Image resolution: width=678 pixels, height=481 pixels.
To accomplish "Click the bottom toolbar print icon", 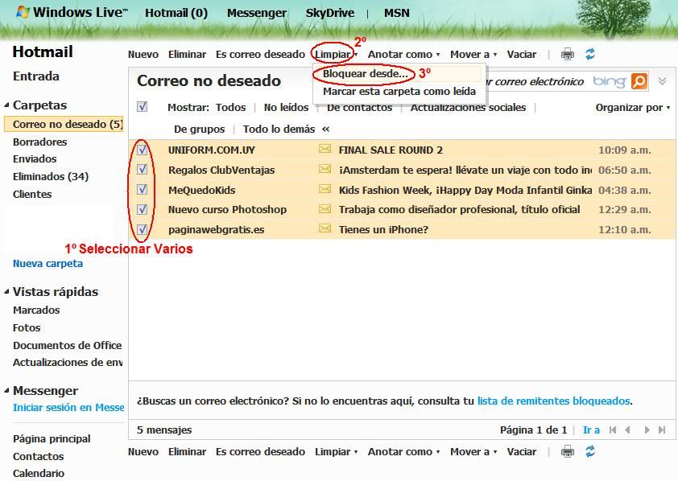I will [568, 451].
